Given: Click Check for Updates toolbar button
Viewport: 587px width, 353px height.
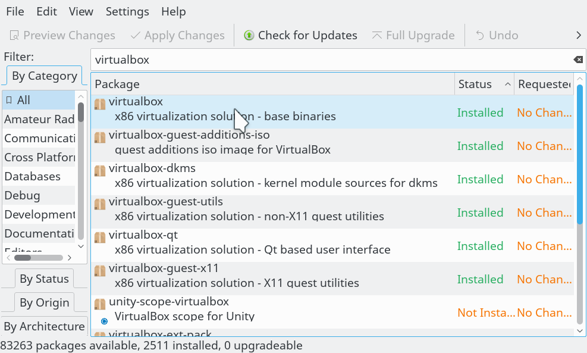Looking at the screenshot, I should click(300, 36).
